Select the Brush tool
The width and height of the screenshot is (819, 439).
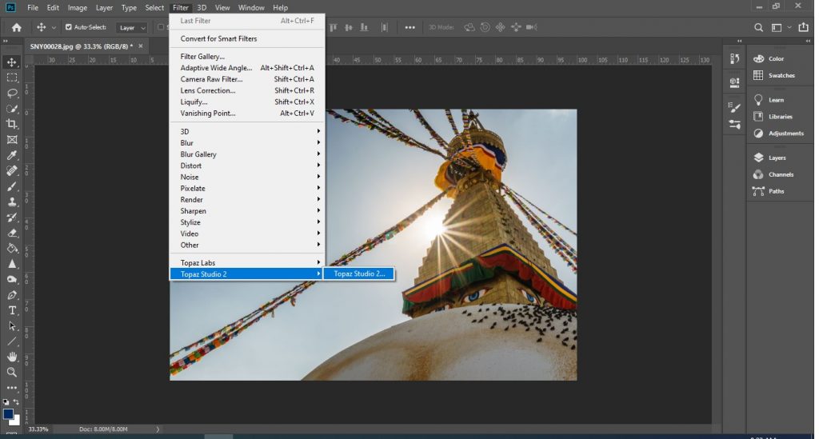(x=11, y=186)
